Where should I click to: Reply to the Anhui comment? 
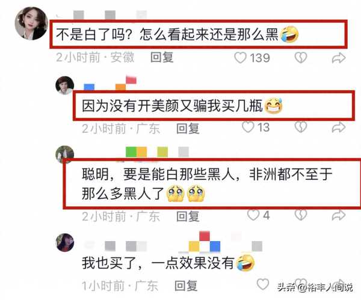click(162, 57)
